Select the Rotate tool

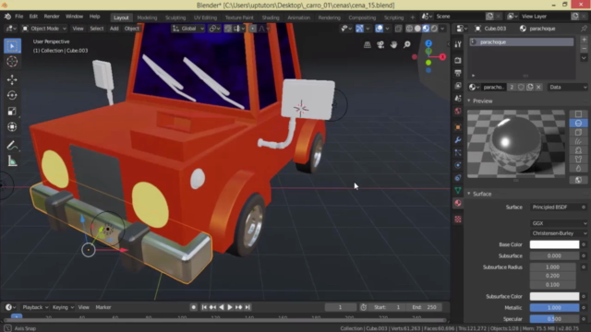tap(12, 95)
